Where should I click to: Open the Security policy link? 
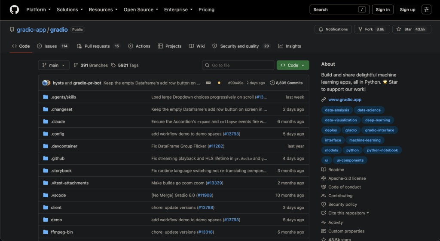click(x=342, y=204)
